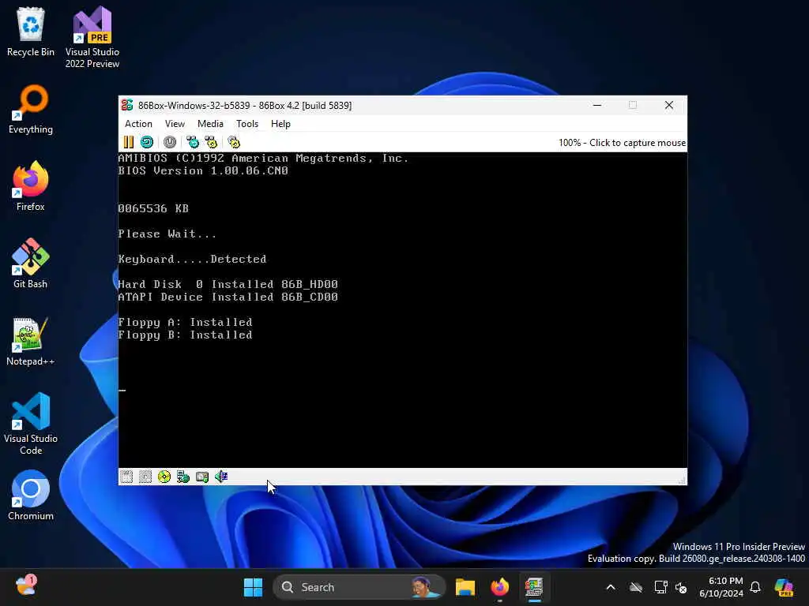Viewport: 809px width, 606px height.
Task: Click the muted volume tray icon
Action: coord(681,587)
